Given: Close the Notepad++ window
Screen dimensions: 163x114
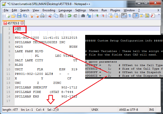Looking at the screenshot, I should tap(155, 3).
